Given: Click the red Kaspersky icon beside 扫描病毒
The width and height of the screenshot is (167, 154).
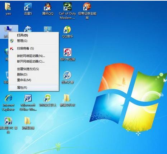Looking at the screenshot, I should (x=11, y=48).
